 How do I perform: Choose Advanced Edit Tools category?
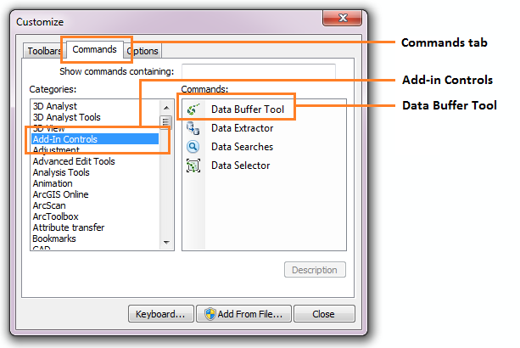74,161
